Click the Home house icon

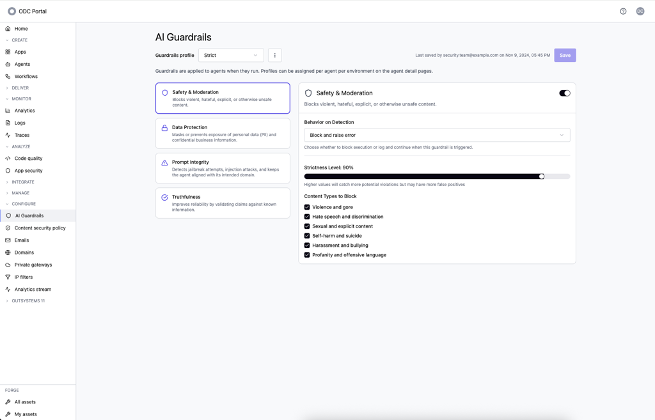tap(8, 29)
